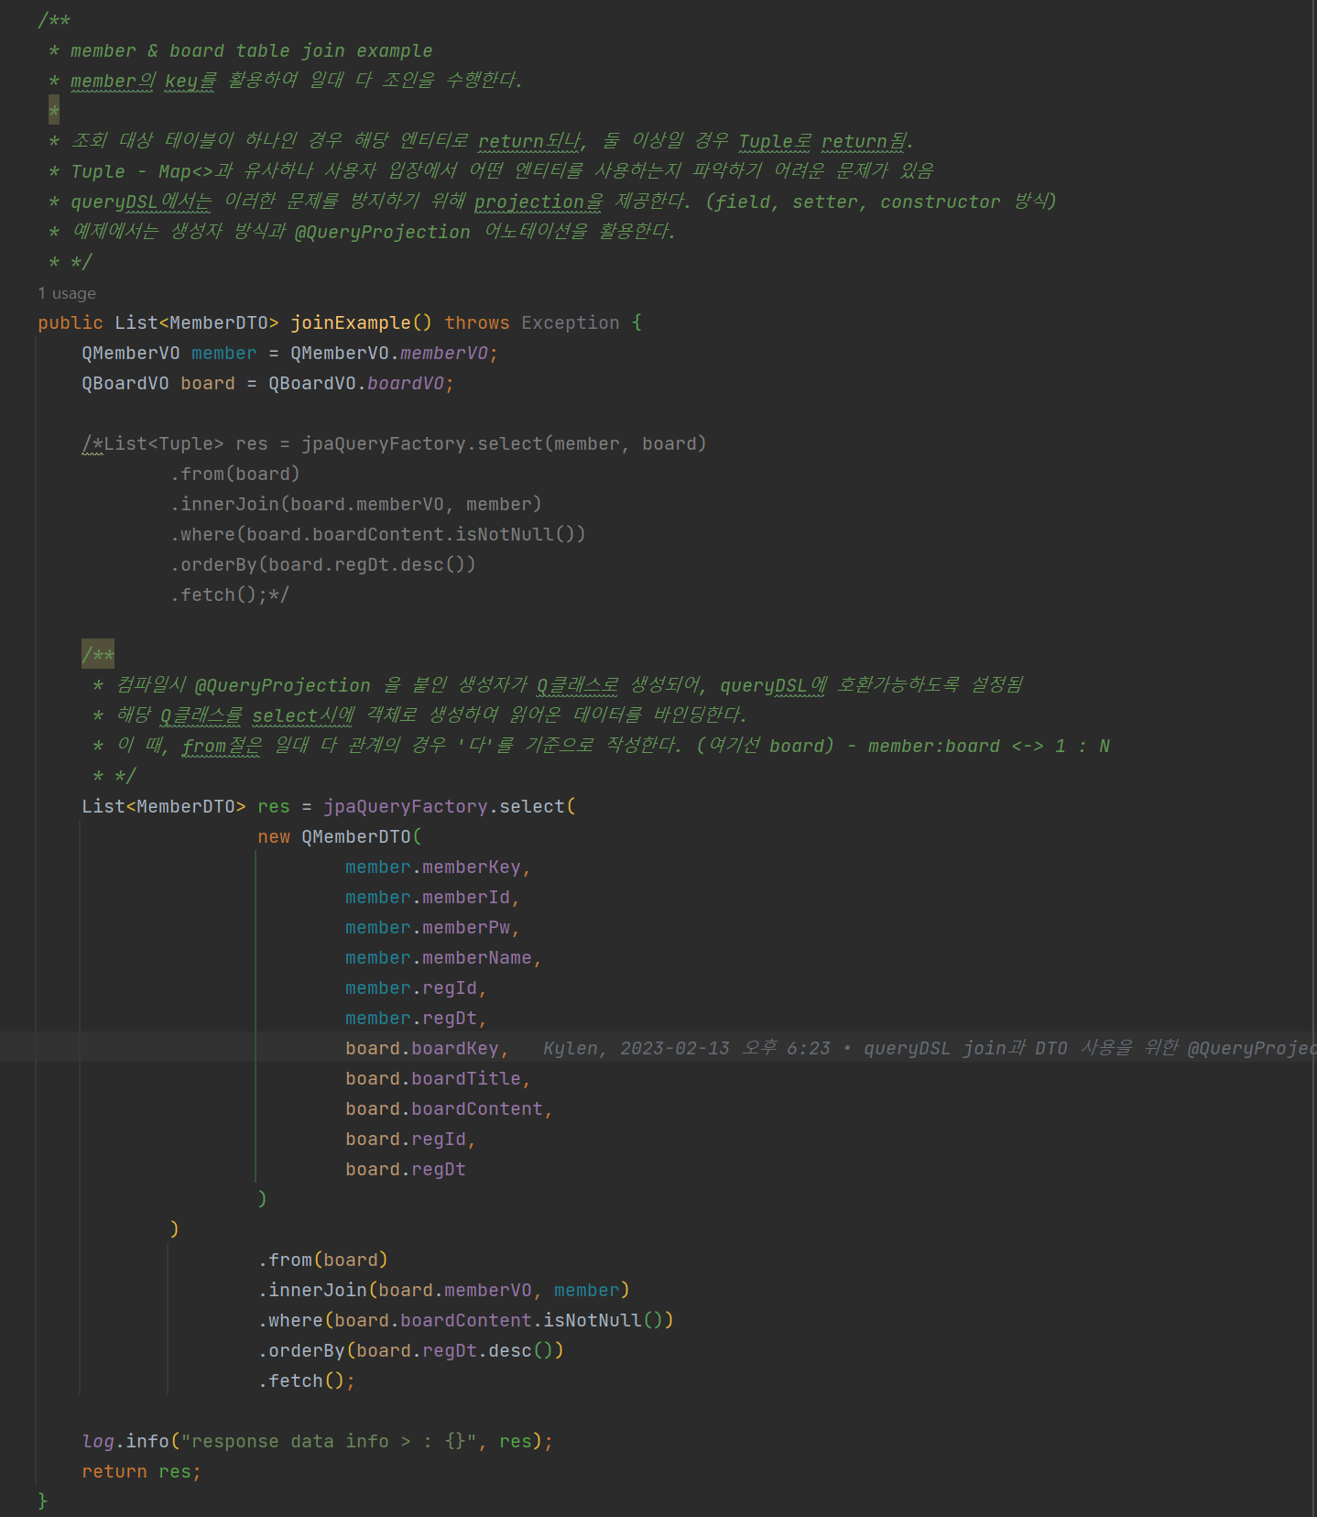Click the commented-out .innerJoin line
This screenshot has width=1317, height=1517.
click(x=356, y=504)
